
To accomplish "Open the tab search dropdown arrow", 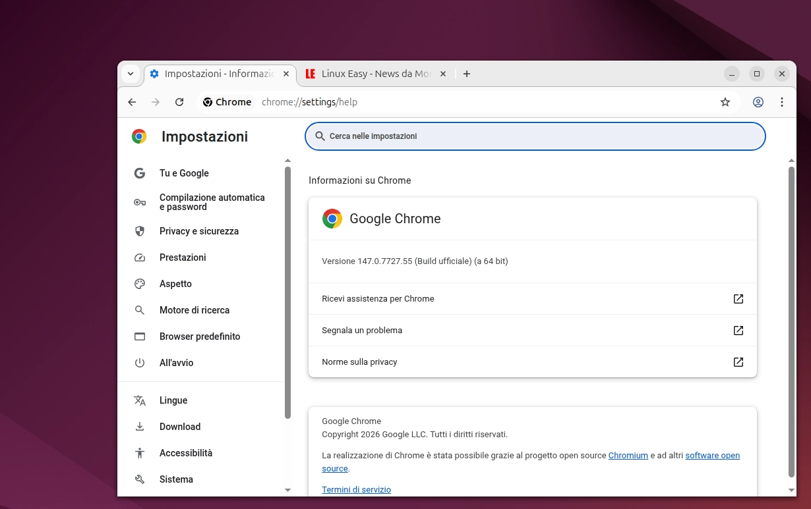I will coord(131,74).
